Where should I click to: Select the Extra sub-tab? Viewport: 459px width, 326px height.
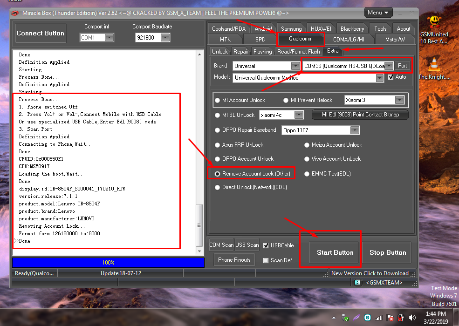(333, 51)
